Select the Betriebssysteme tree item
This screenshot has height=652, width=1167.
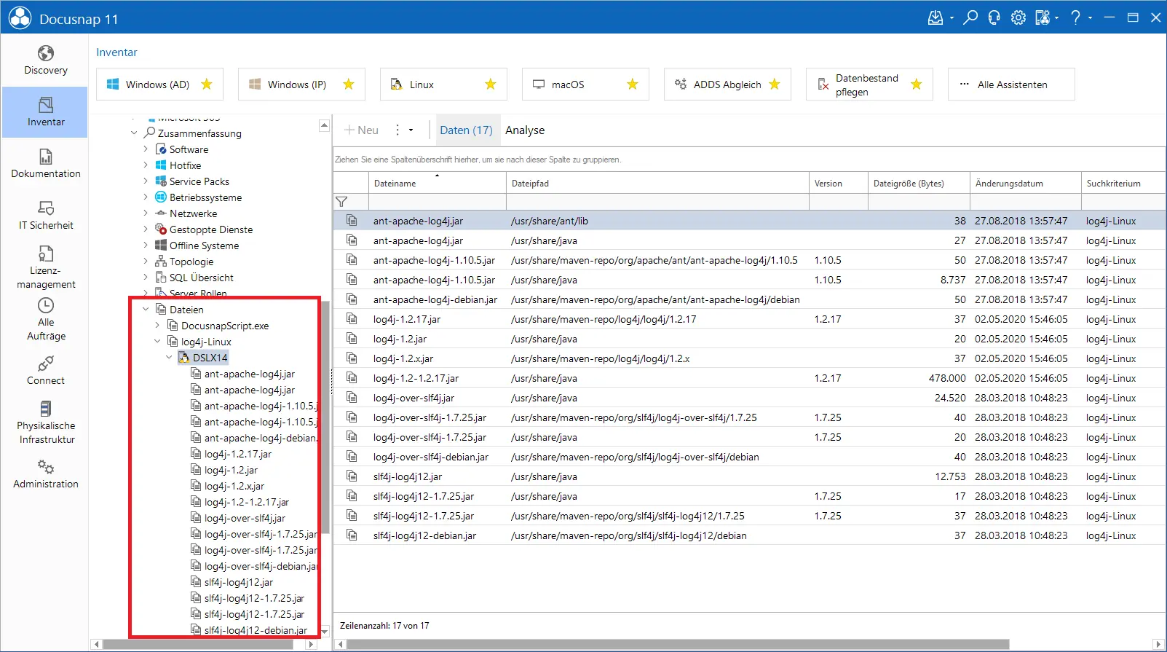pos(205,197)
